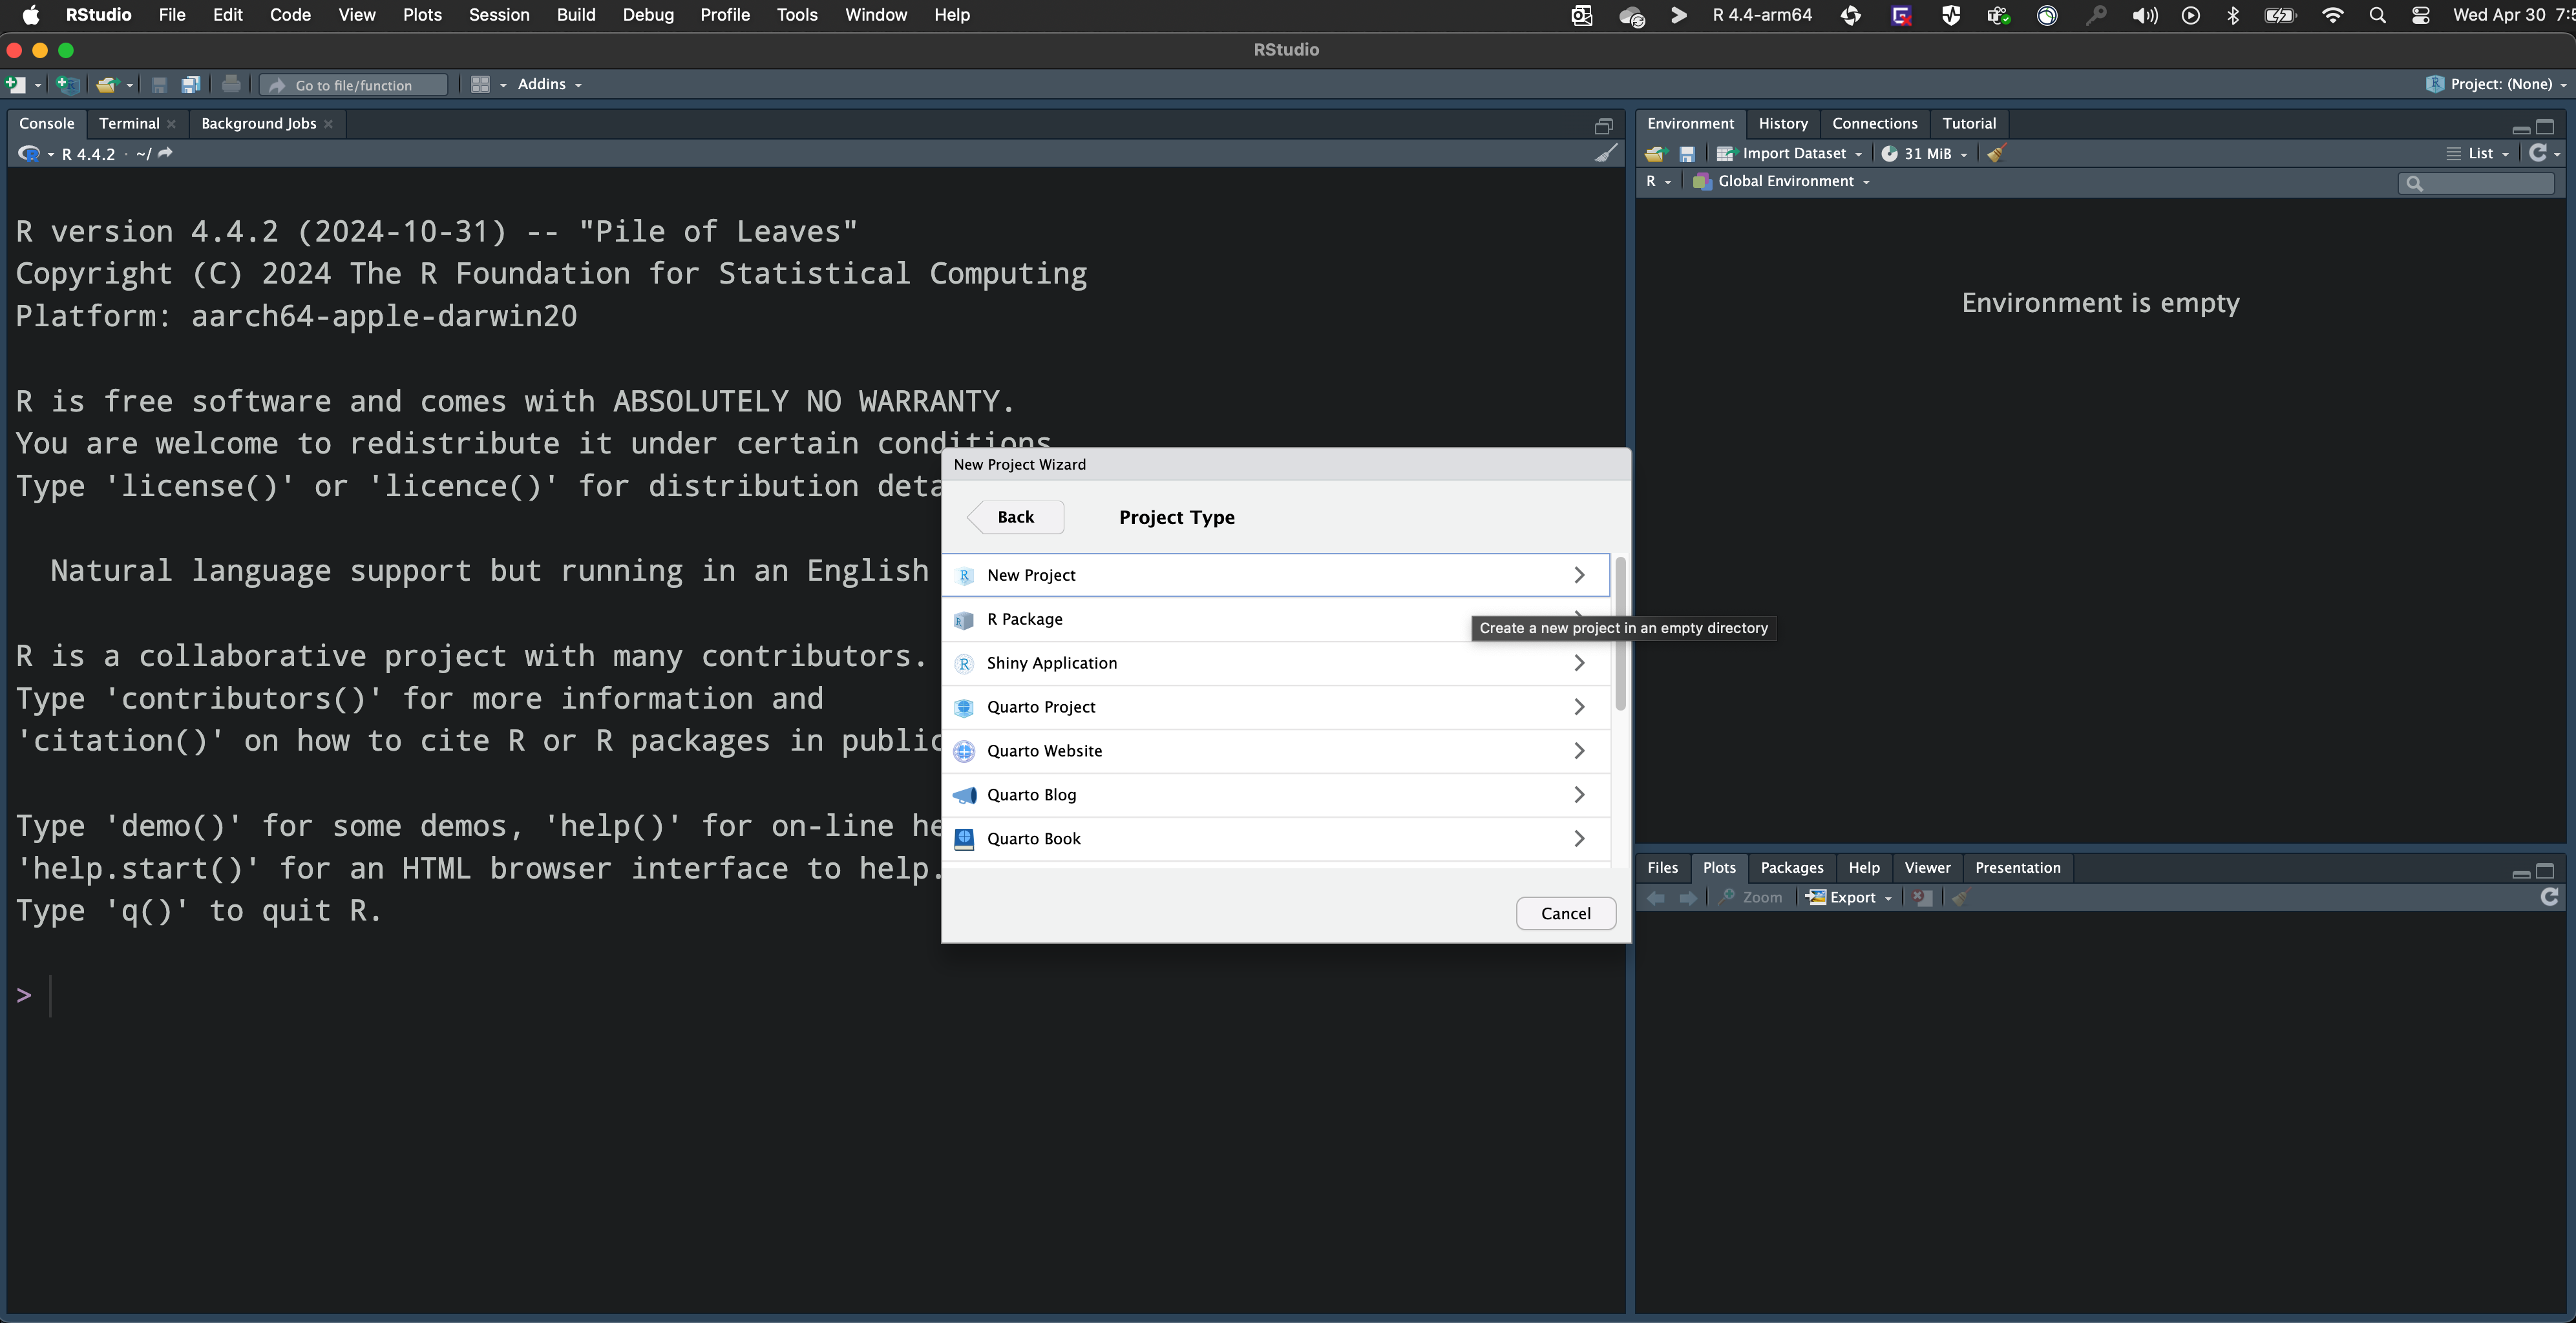The width and height of the screenshot is (2576, 1323).
Task: Refresh the Environment pane
Action: pos(2537,153)
